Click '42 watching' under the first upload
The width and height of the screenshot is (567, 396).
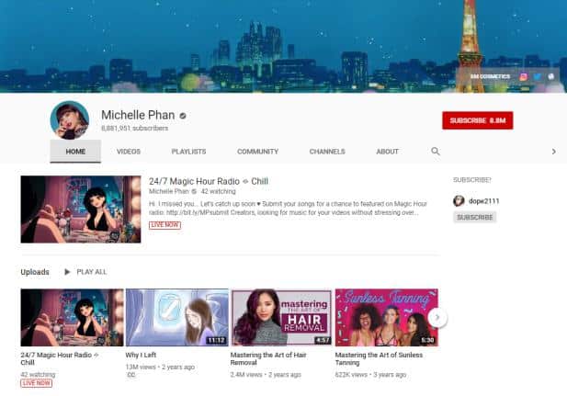point(38,375)
